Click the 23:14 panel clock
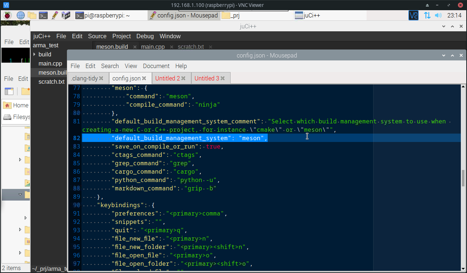 click(454, 15)
